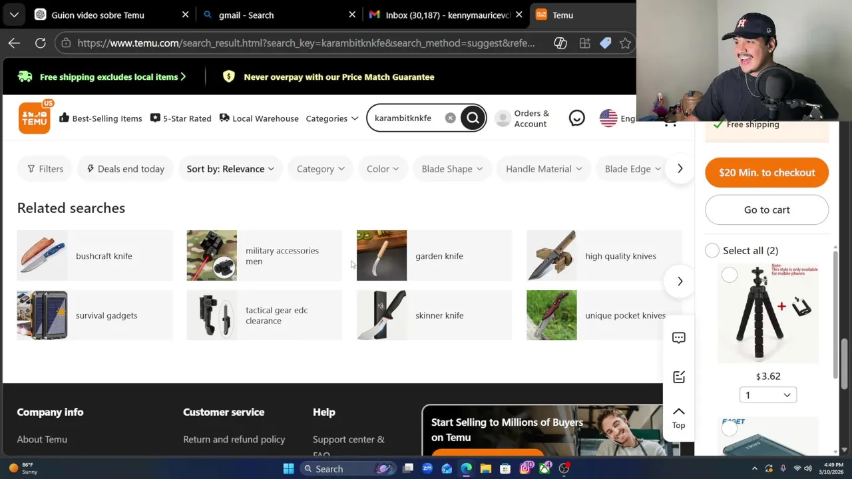
Task: Jump back to Top arrow
Action: 678,417
